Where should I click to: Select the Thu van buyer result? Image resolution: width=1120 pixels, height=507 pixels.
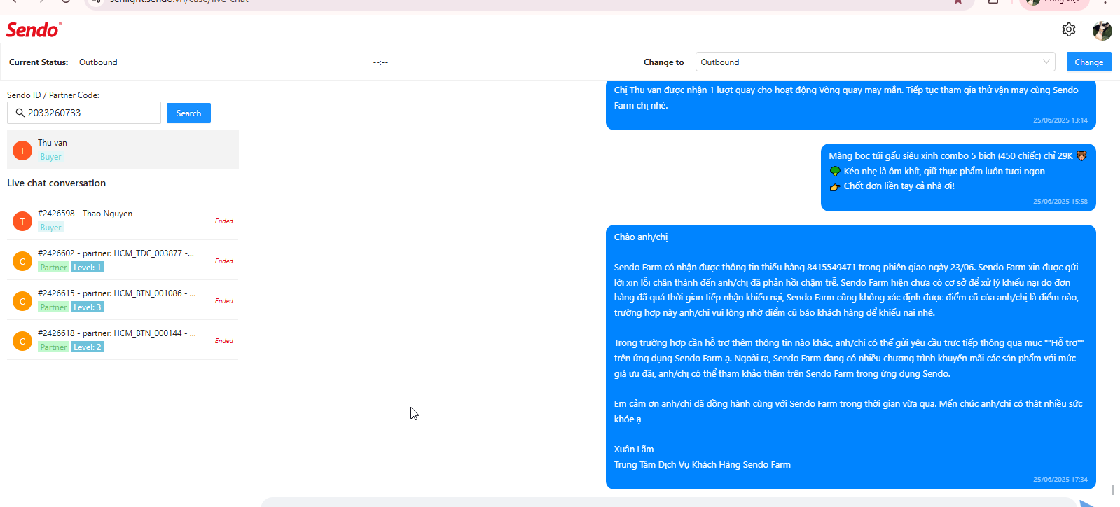123,149
